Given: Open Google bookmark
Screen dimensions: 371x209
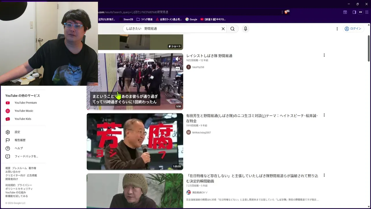Looking at the screenshot, I should 191,19.
